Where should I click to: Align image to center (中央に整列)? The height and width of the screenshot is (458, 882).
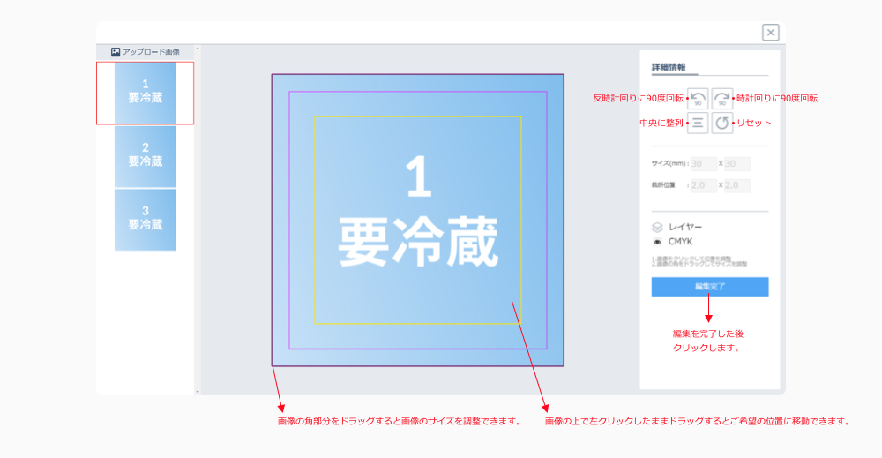click(x=698, y=123)
